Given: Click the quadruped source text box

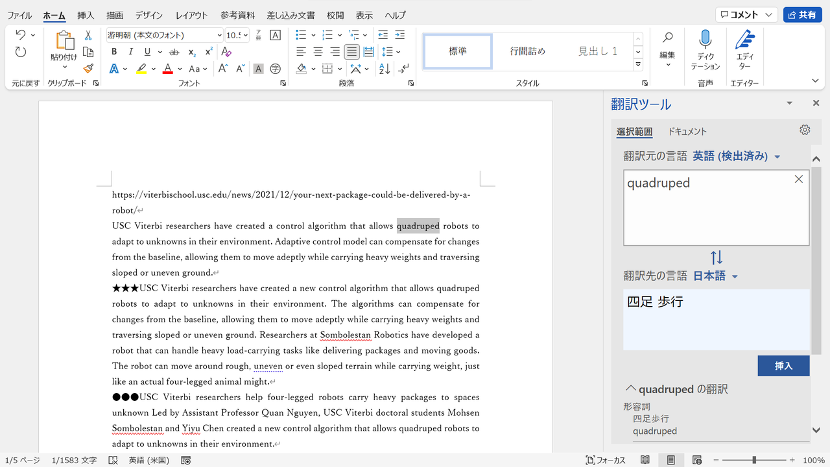Looking at the screenshot, I should [x=717, y=208].
